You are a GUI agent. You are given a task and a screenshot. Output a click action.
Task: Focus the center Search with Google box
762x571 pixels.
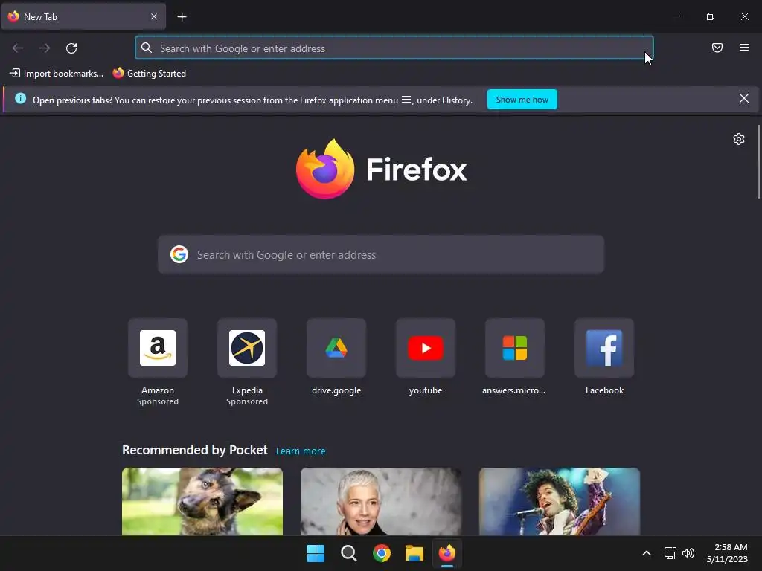(x=381, y=254)
